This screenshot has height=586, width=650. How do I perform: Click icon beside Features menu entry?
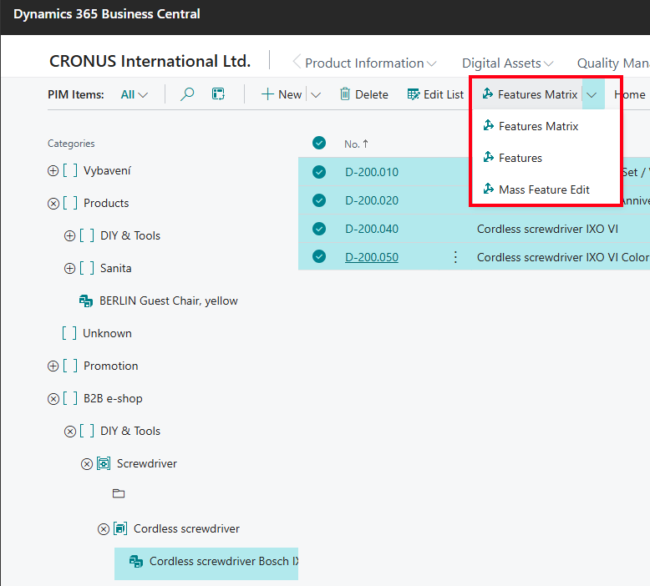(x=489, y=157)
